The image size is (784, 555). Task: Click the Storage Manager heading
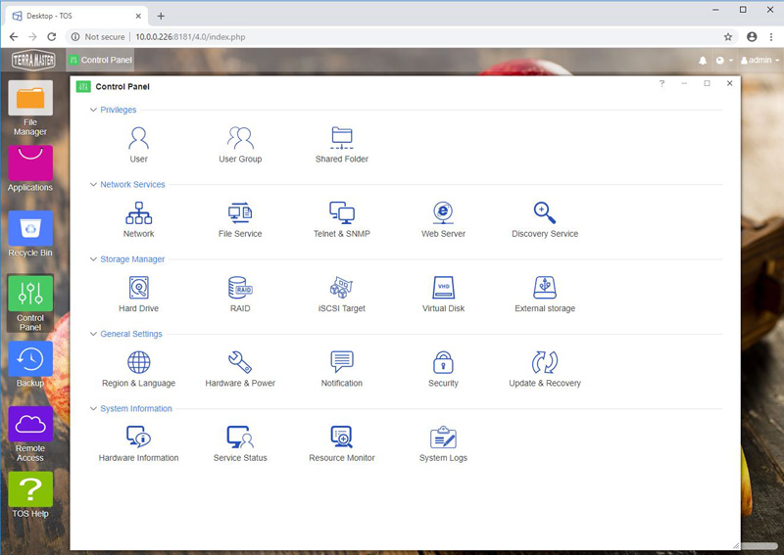tap(132, 259)
